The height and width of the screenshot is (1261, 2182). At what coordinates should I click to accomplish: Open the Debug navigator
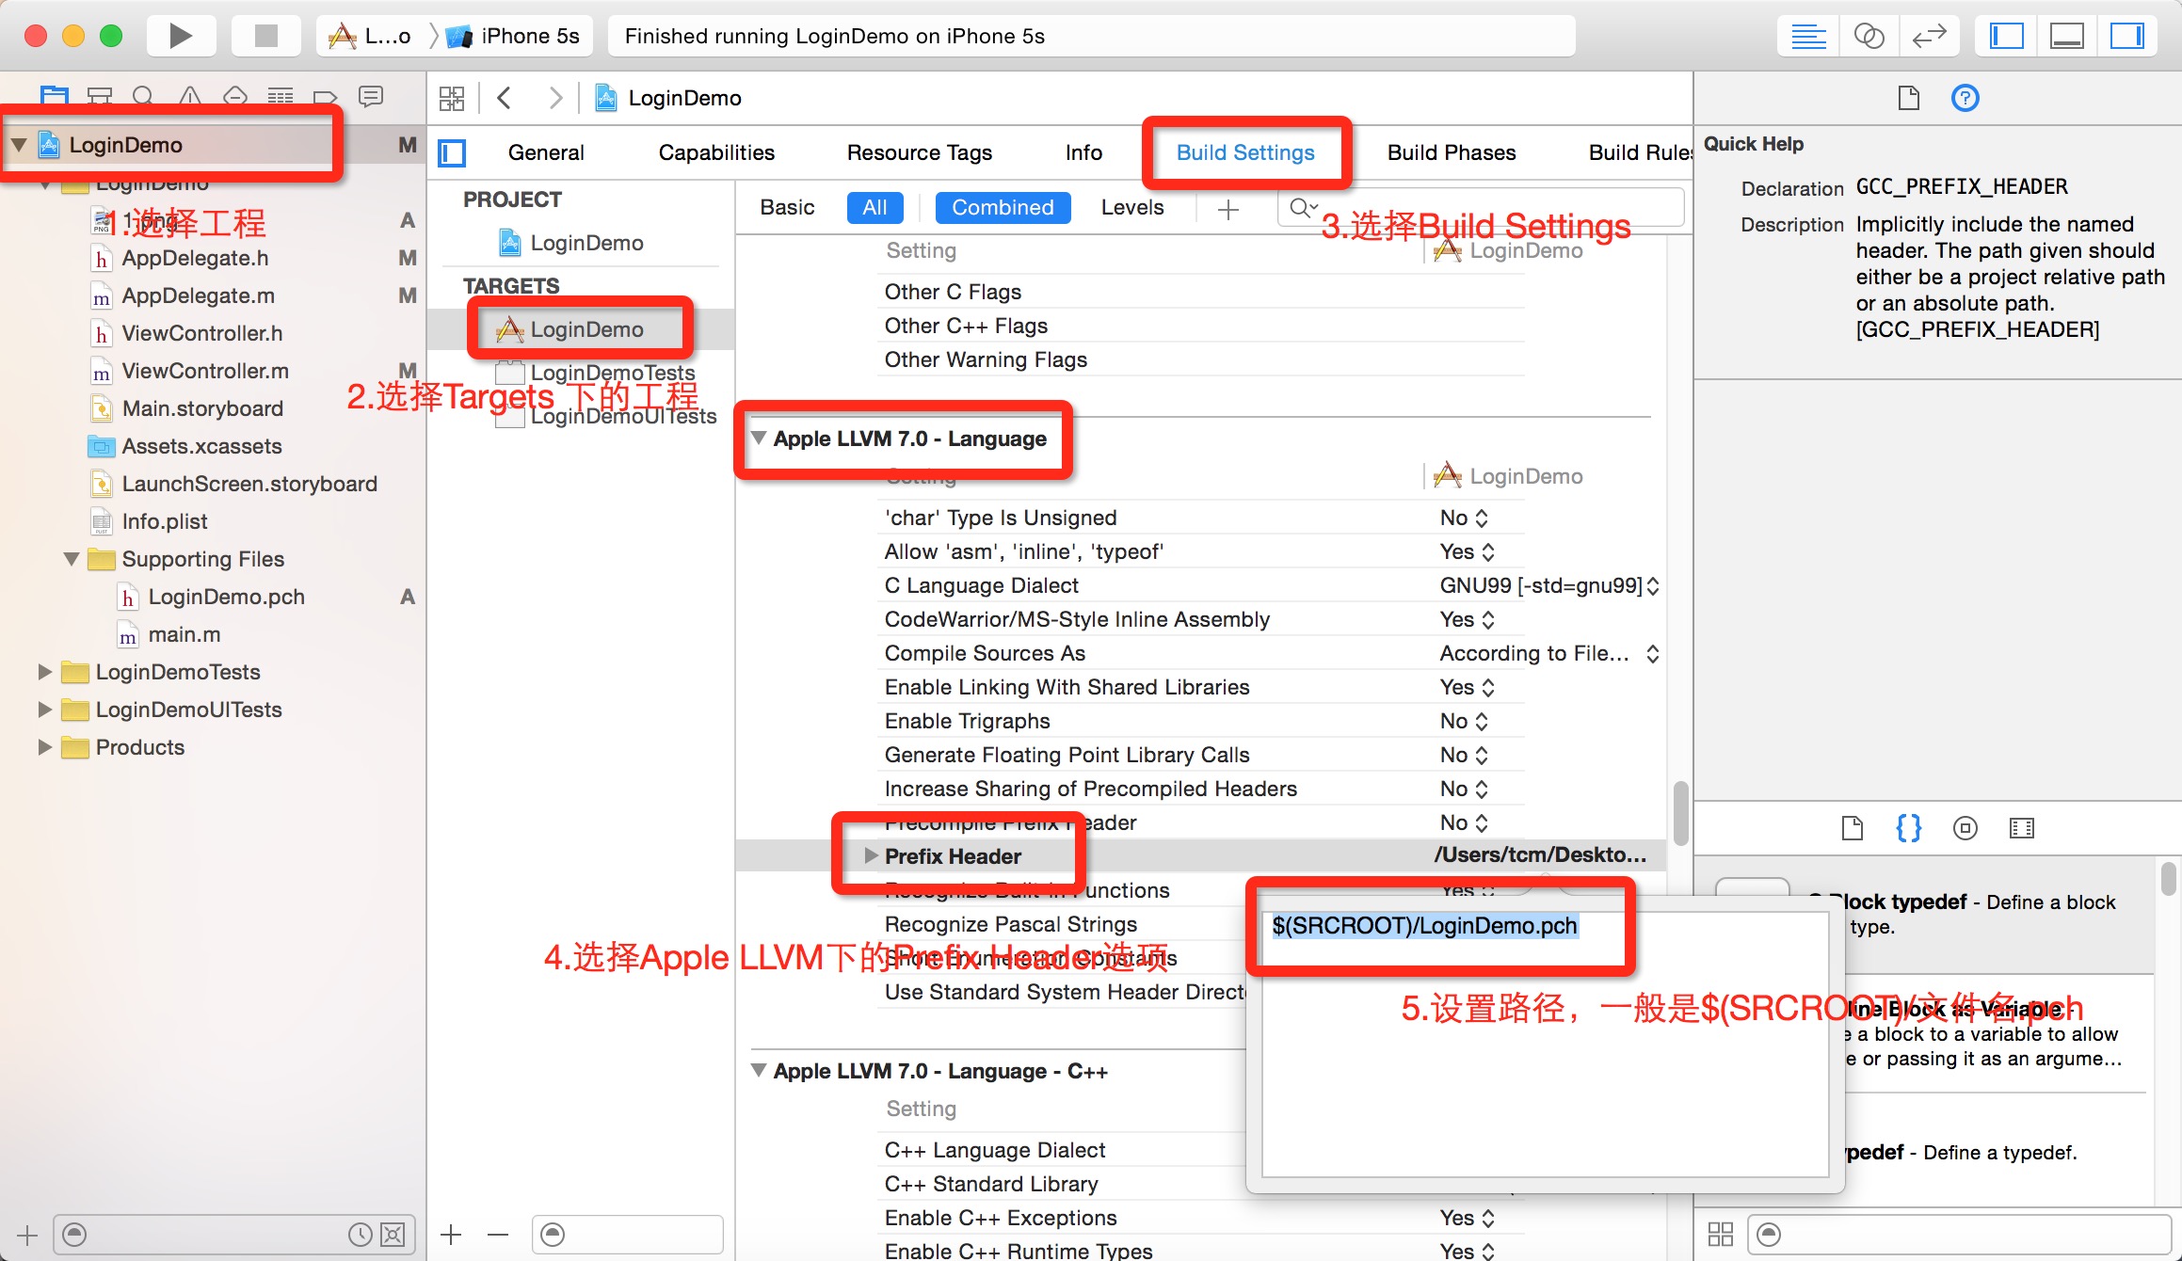(x=280, y=96)
